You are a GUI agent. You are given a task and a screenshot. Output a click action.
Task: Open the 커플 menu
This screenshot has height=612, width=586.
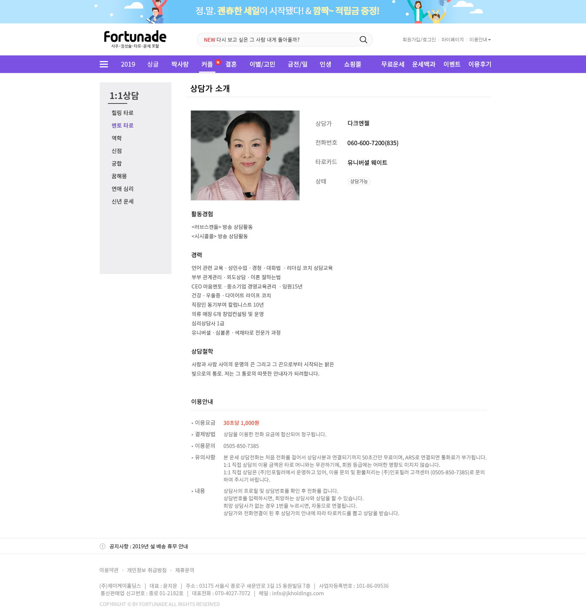[207, 64]
